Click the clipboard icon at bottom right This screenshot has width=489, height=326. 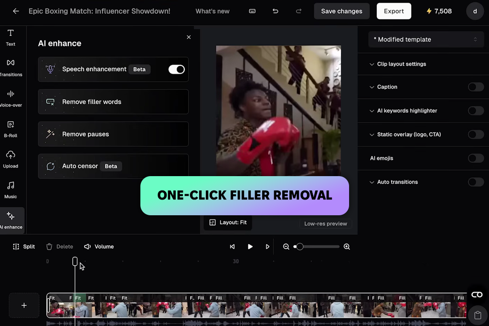(x=478, y=315)
